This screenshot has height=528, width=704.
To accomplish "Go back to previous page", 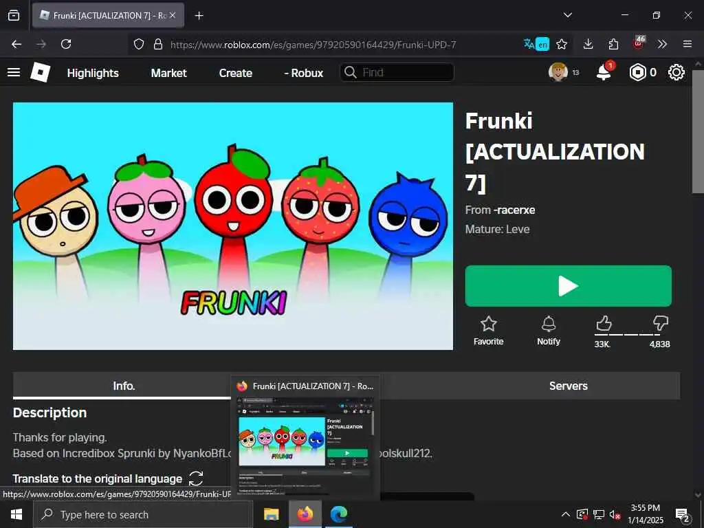I will click(x=16, y=44).
